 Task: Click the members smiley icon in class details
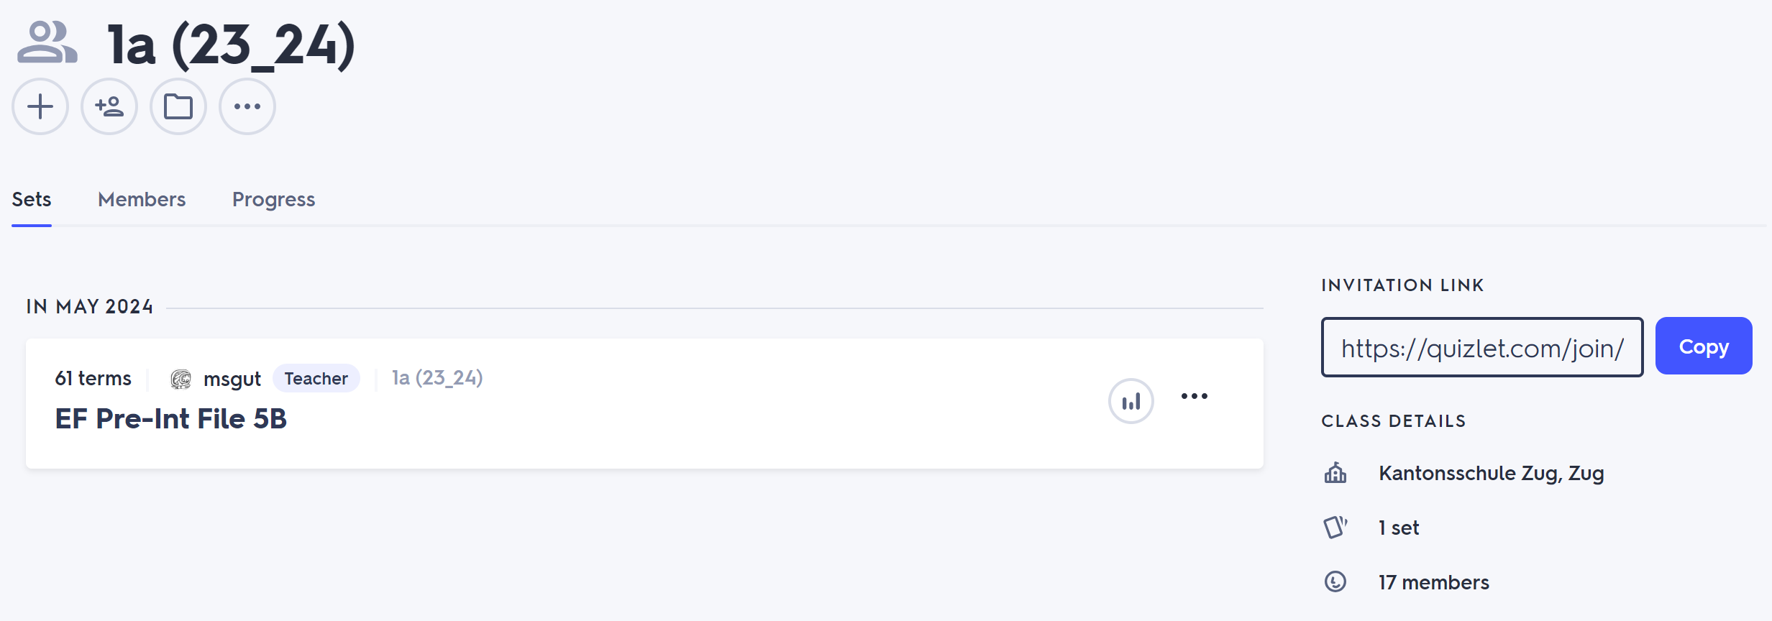click(x=1335, y=581)
